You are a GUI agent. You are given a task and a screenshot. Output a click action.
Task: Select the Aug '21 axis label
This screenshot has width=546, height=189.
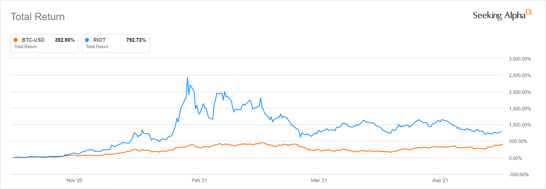440,180
